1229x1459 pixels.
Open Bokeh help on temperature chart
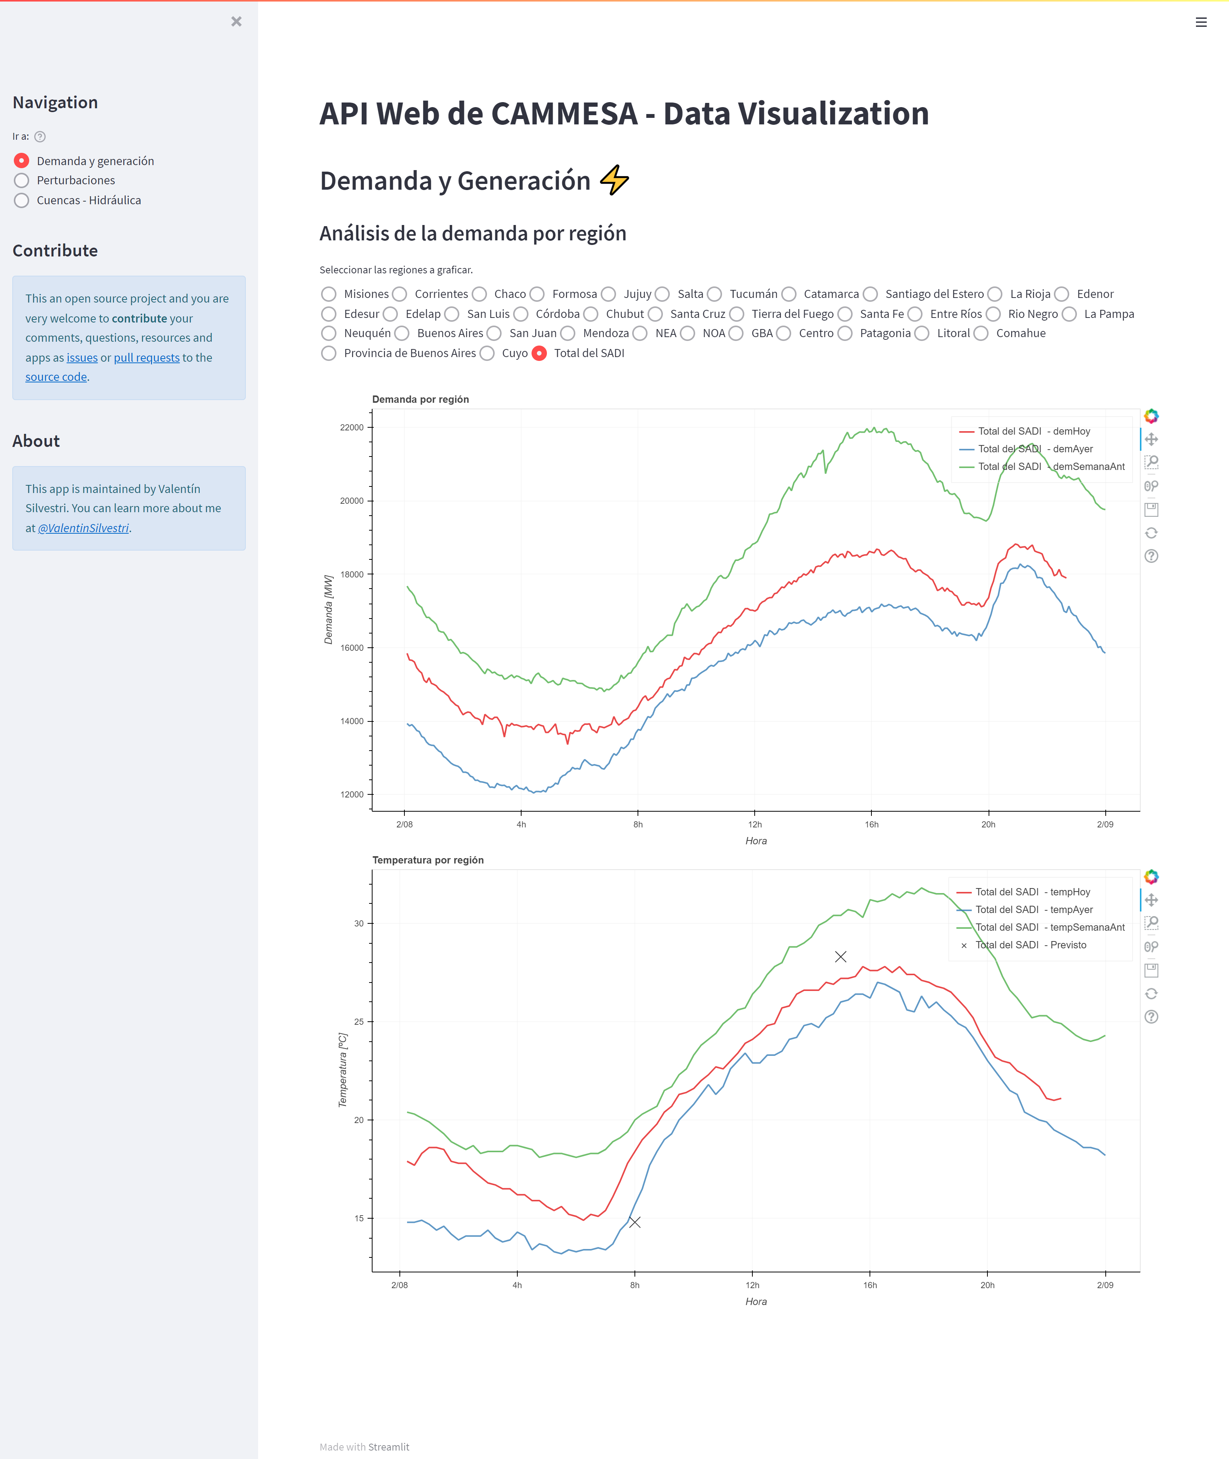coord(1151,1017)
